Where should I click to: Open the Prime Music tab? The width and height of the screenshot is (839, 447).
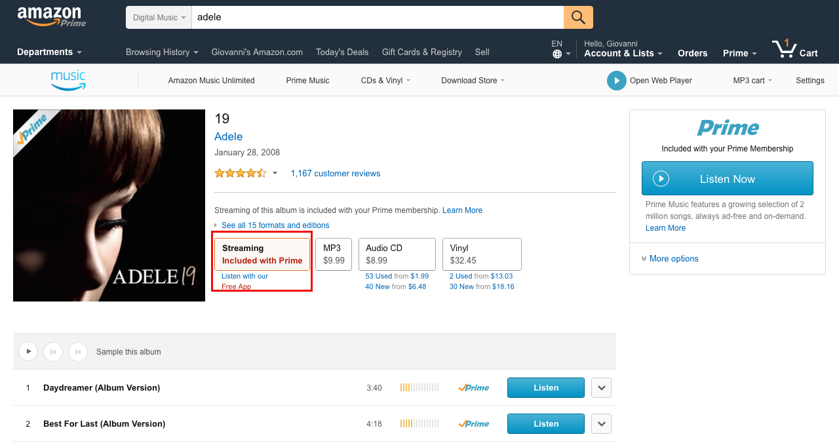pyautogui.click(x=308, y=81)
